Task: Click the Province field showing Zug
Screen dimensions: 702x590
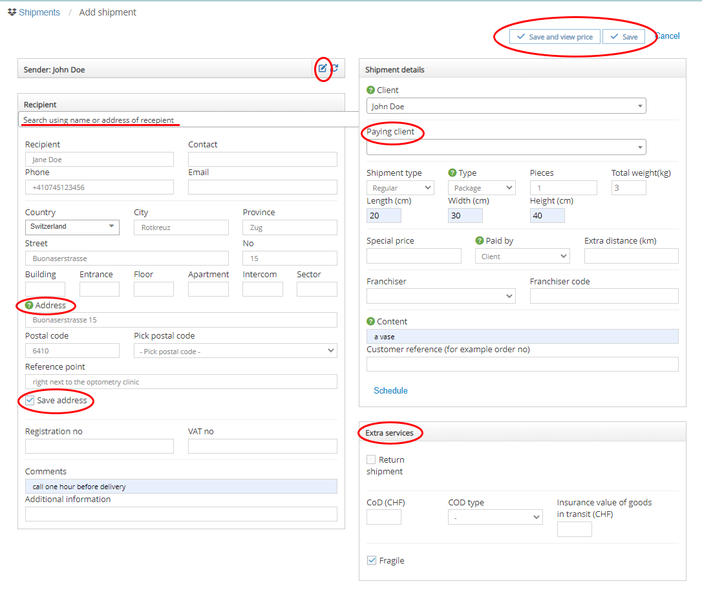Action: [290, 227]
